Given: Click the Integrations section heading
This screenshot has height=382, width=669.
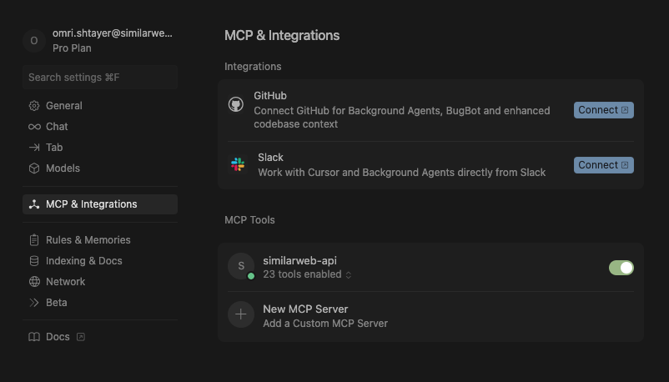Looking at the screenshot, I should click(253, 67).
